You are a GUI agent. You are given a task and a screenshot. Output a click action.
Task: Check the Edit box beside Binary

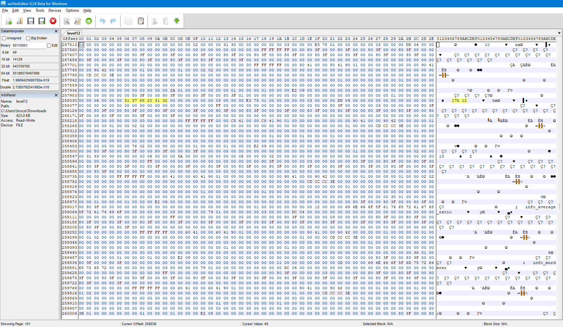pyautogui.click(x=49, y=45)
